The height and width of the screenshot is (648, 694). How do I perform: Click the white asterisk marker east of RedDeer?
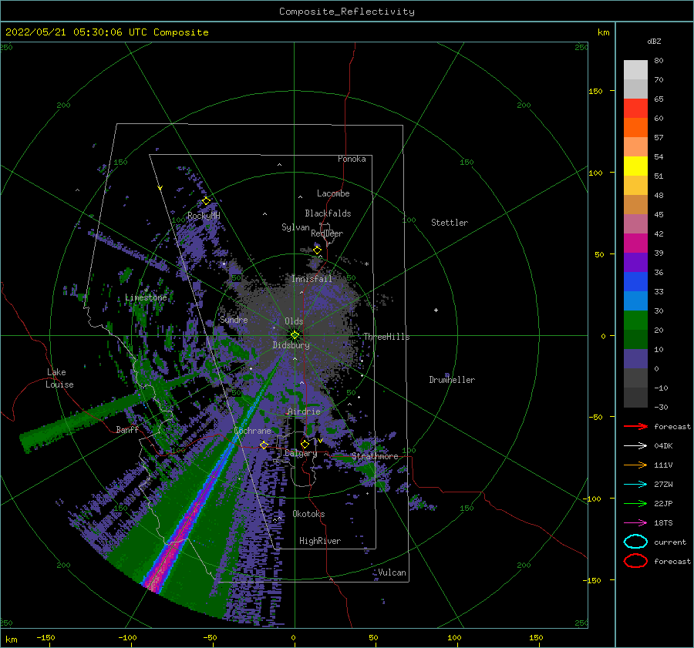click(x=366, y=264)
